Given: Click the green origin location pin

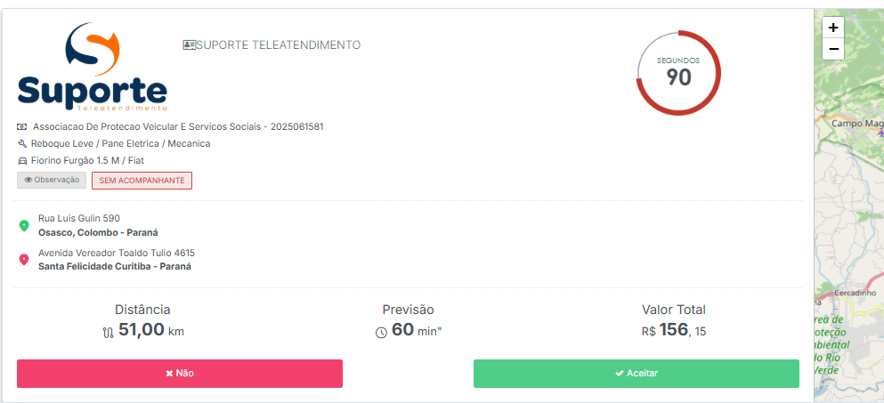Looking at the screenshot, I should pos(24,226).
